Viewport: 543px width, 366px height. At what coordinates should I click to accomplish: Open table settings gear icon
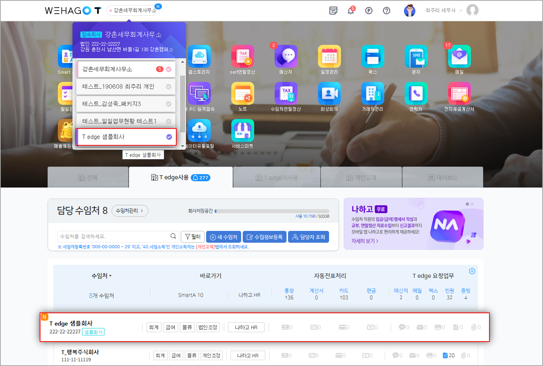pos(472,271)
